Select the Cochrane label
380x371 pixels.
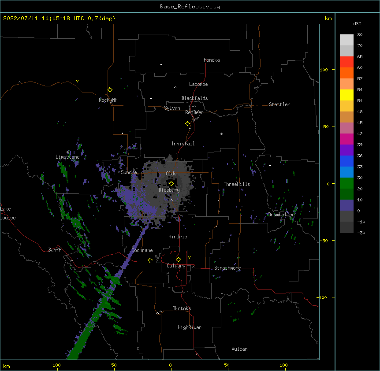click(x=142, y=250)
